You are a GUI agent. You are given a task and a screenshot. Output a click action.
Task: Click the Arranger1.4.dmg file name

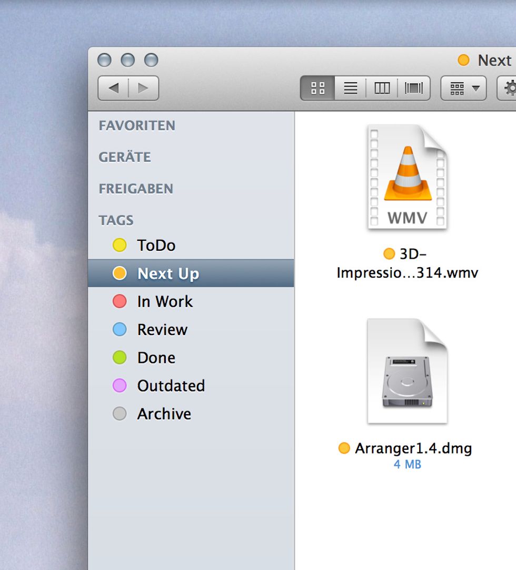413,448
